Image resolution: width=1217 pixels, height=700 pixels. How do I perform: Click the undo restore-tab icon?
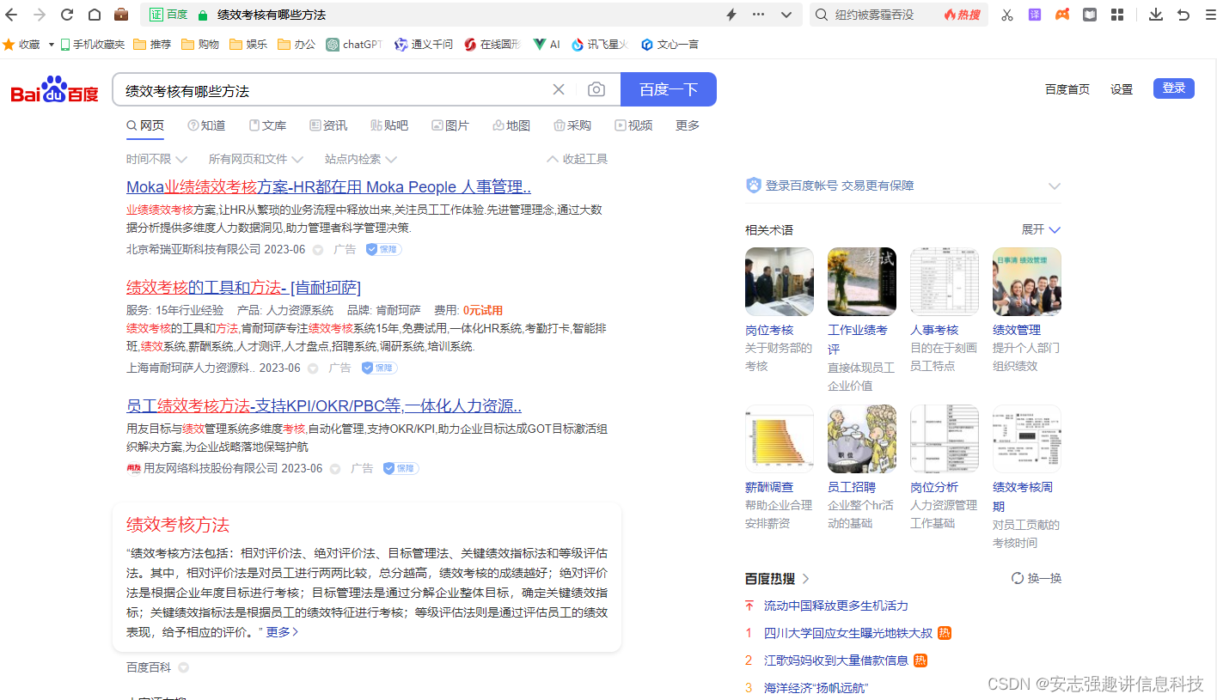tap(1183, 15)
